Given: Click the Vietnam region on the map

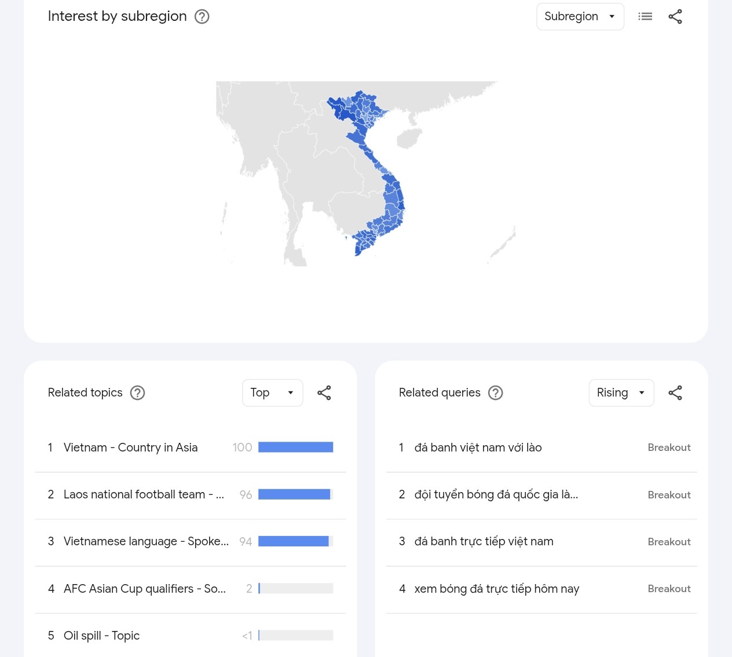Looking at the screenshot, I should pyautogui.click(x=392, y=197).
